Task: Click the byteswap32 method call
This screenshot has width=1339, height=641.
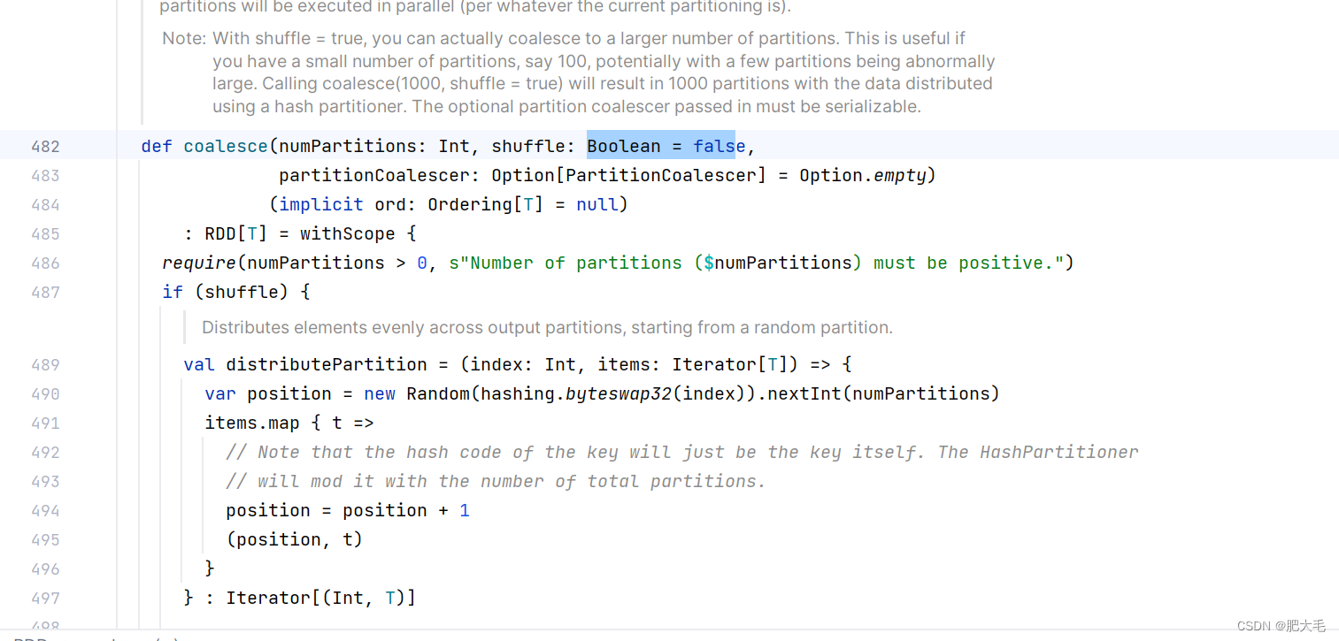Action: (619, 393)
